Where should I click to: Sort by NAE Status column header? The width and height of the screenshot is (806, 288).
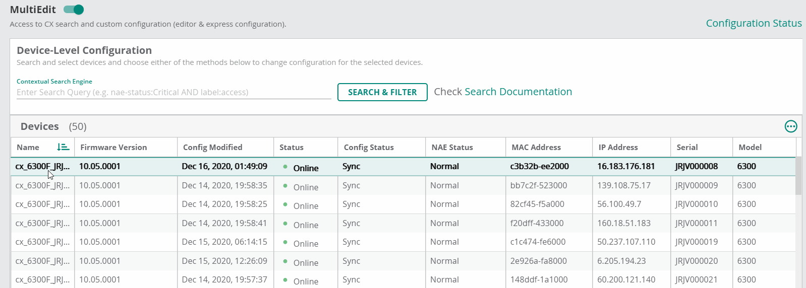(452, 148)
